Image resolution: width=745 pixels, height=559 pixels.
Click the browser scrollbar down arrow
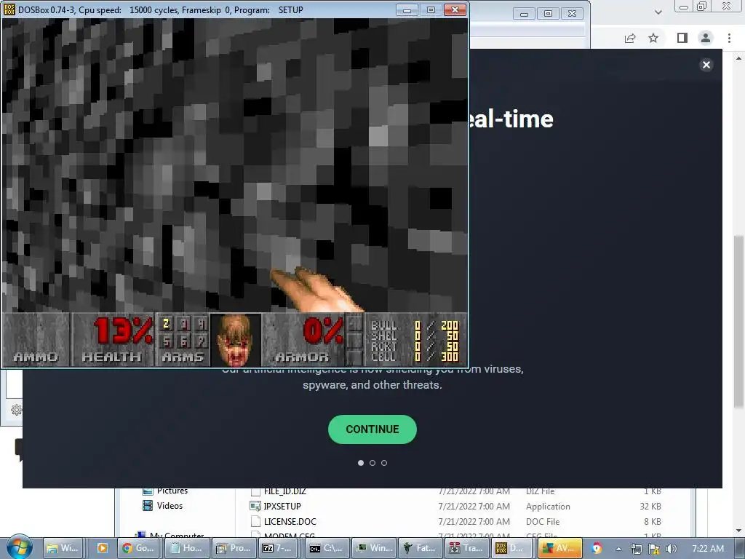coord(738,531)
